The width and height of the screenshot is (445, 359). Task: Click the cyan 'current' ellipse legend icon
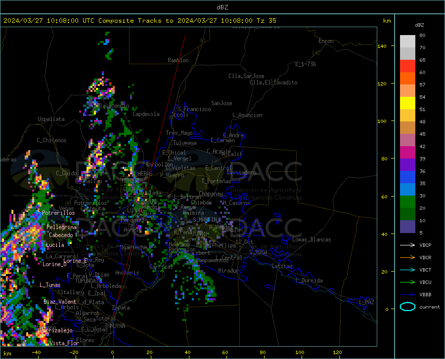(x=407, y=307)
